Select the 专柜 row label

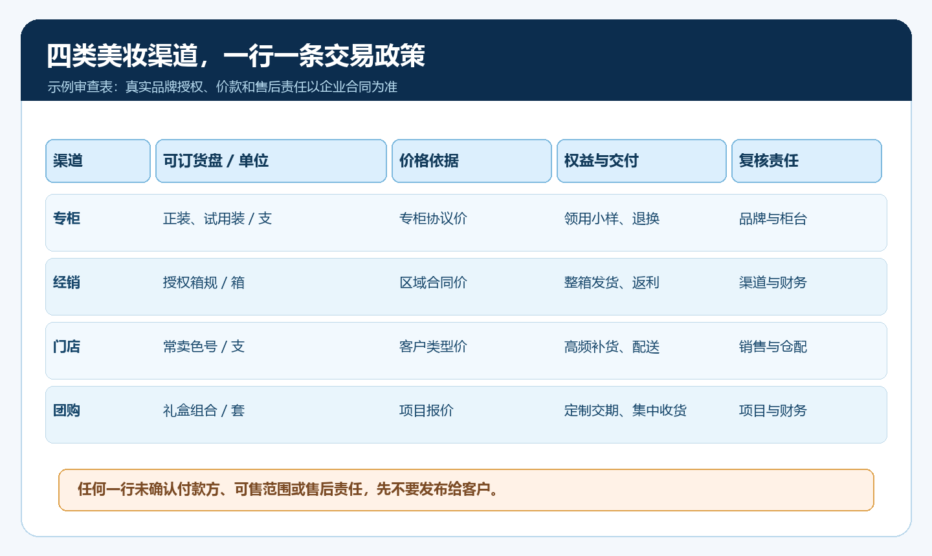point(67,219)
